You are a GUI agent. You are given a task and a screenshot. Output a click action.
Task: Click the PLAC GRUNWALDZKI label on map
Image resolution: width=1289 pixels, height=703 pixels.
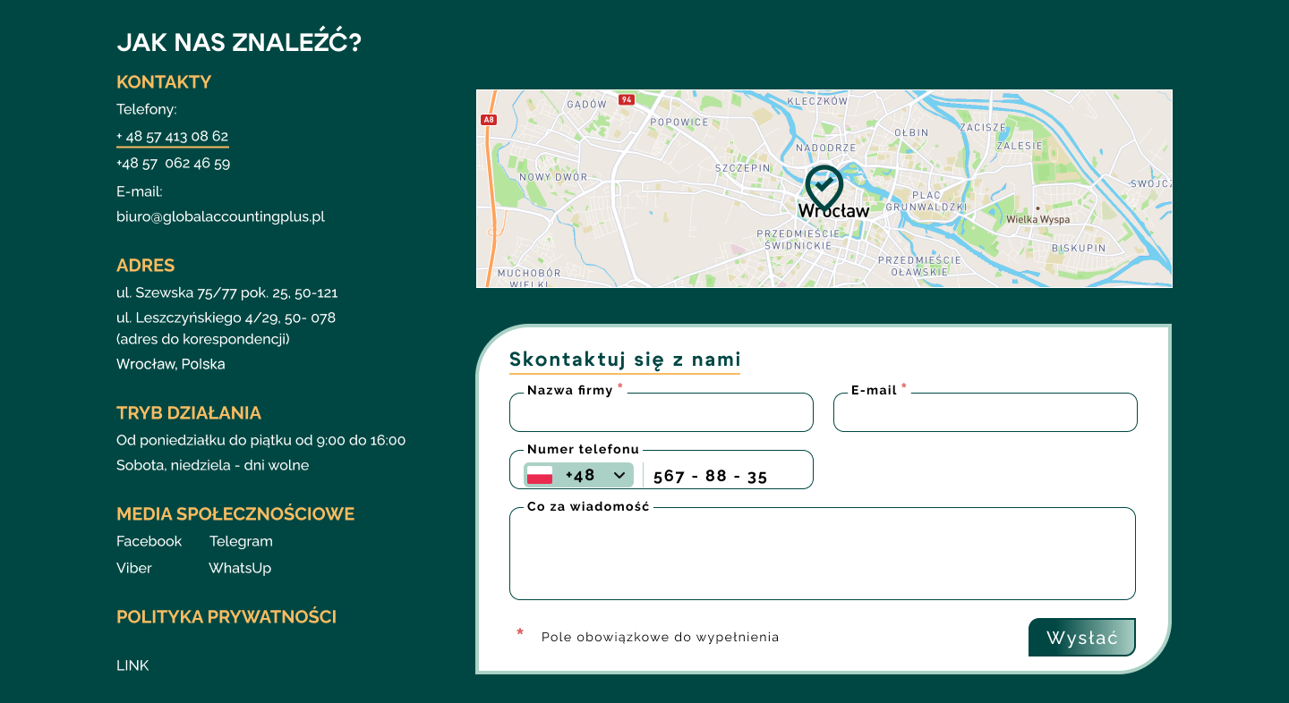tap(926, 200)
